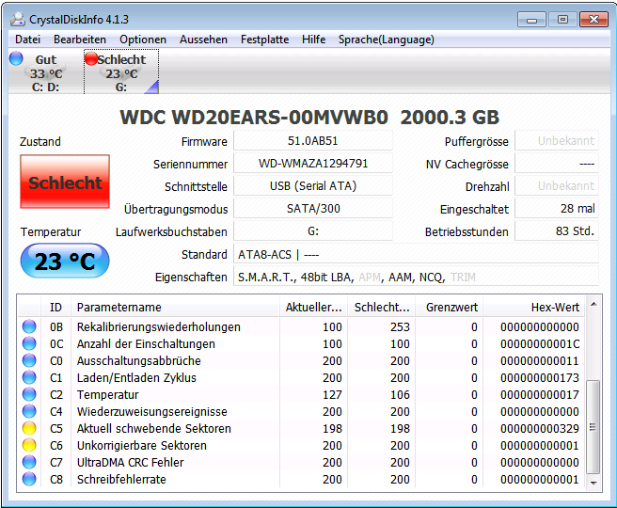Image resolution: width=617 pixels, height=508 pixels.
Task: Click the Firmware field 51.0AB51
Action: 313,141
